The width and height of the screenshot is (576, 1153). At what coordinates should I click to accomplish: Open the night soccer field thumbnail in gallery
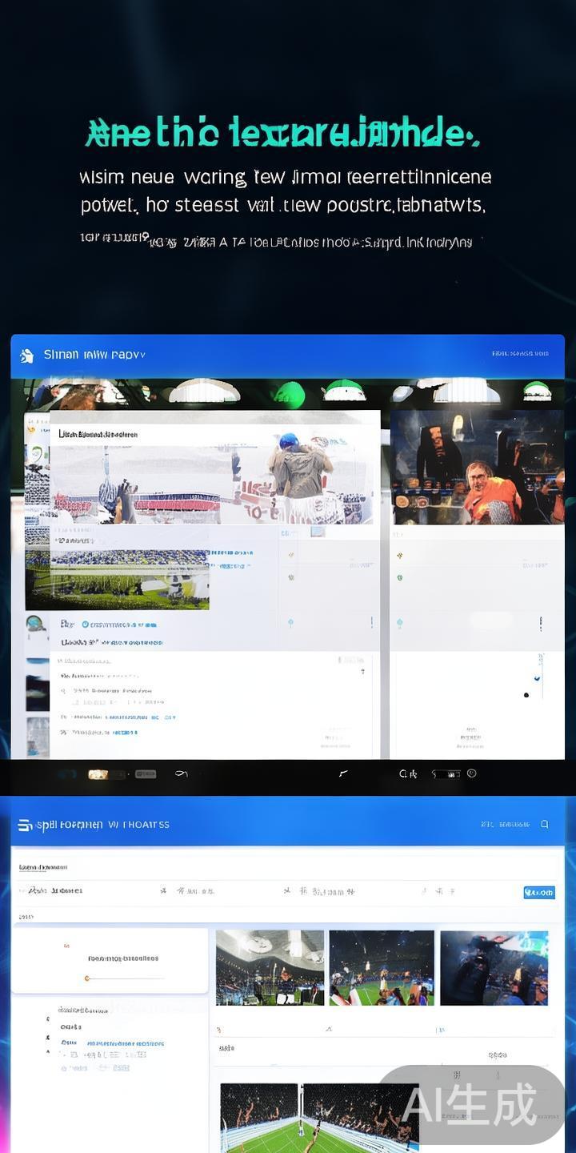(x=382, y=967)
